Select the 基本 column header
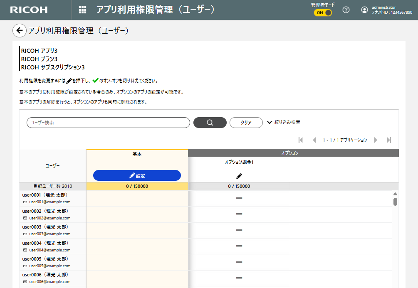Image resolution: width=418 pixels, height=288 pixels. tap(137, 154)
